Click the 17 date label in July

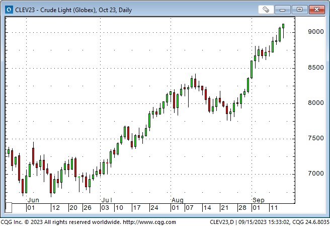click(137, 208)
